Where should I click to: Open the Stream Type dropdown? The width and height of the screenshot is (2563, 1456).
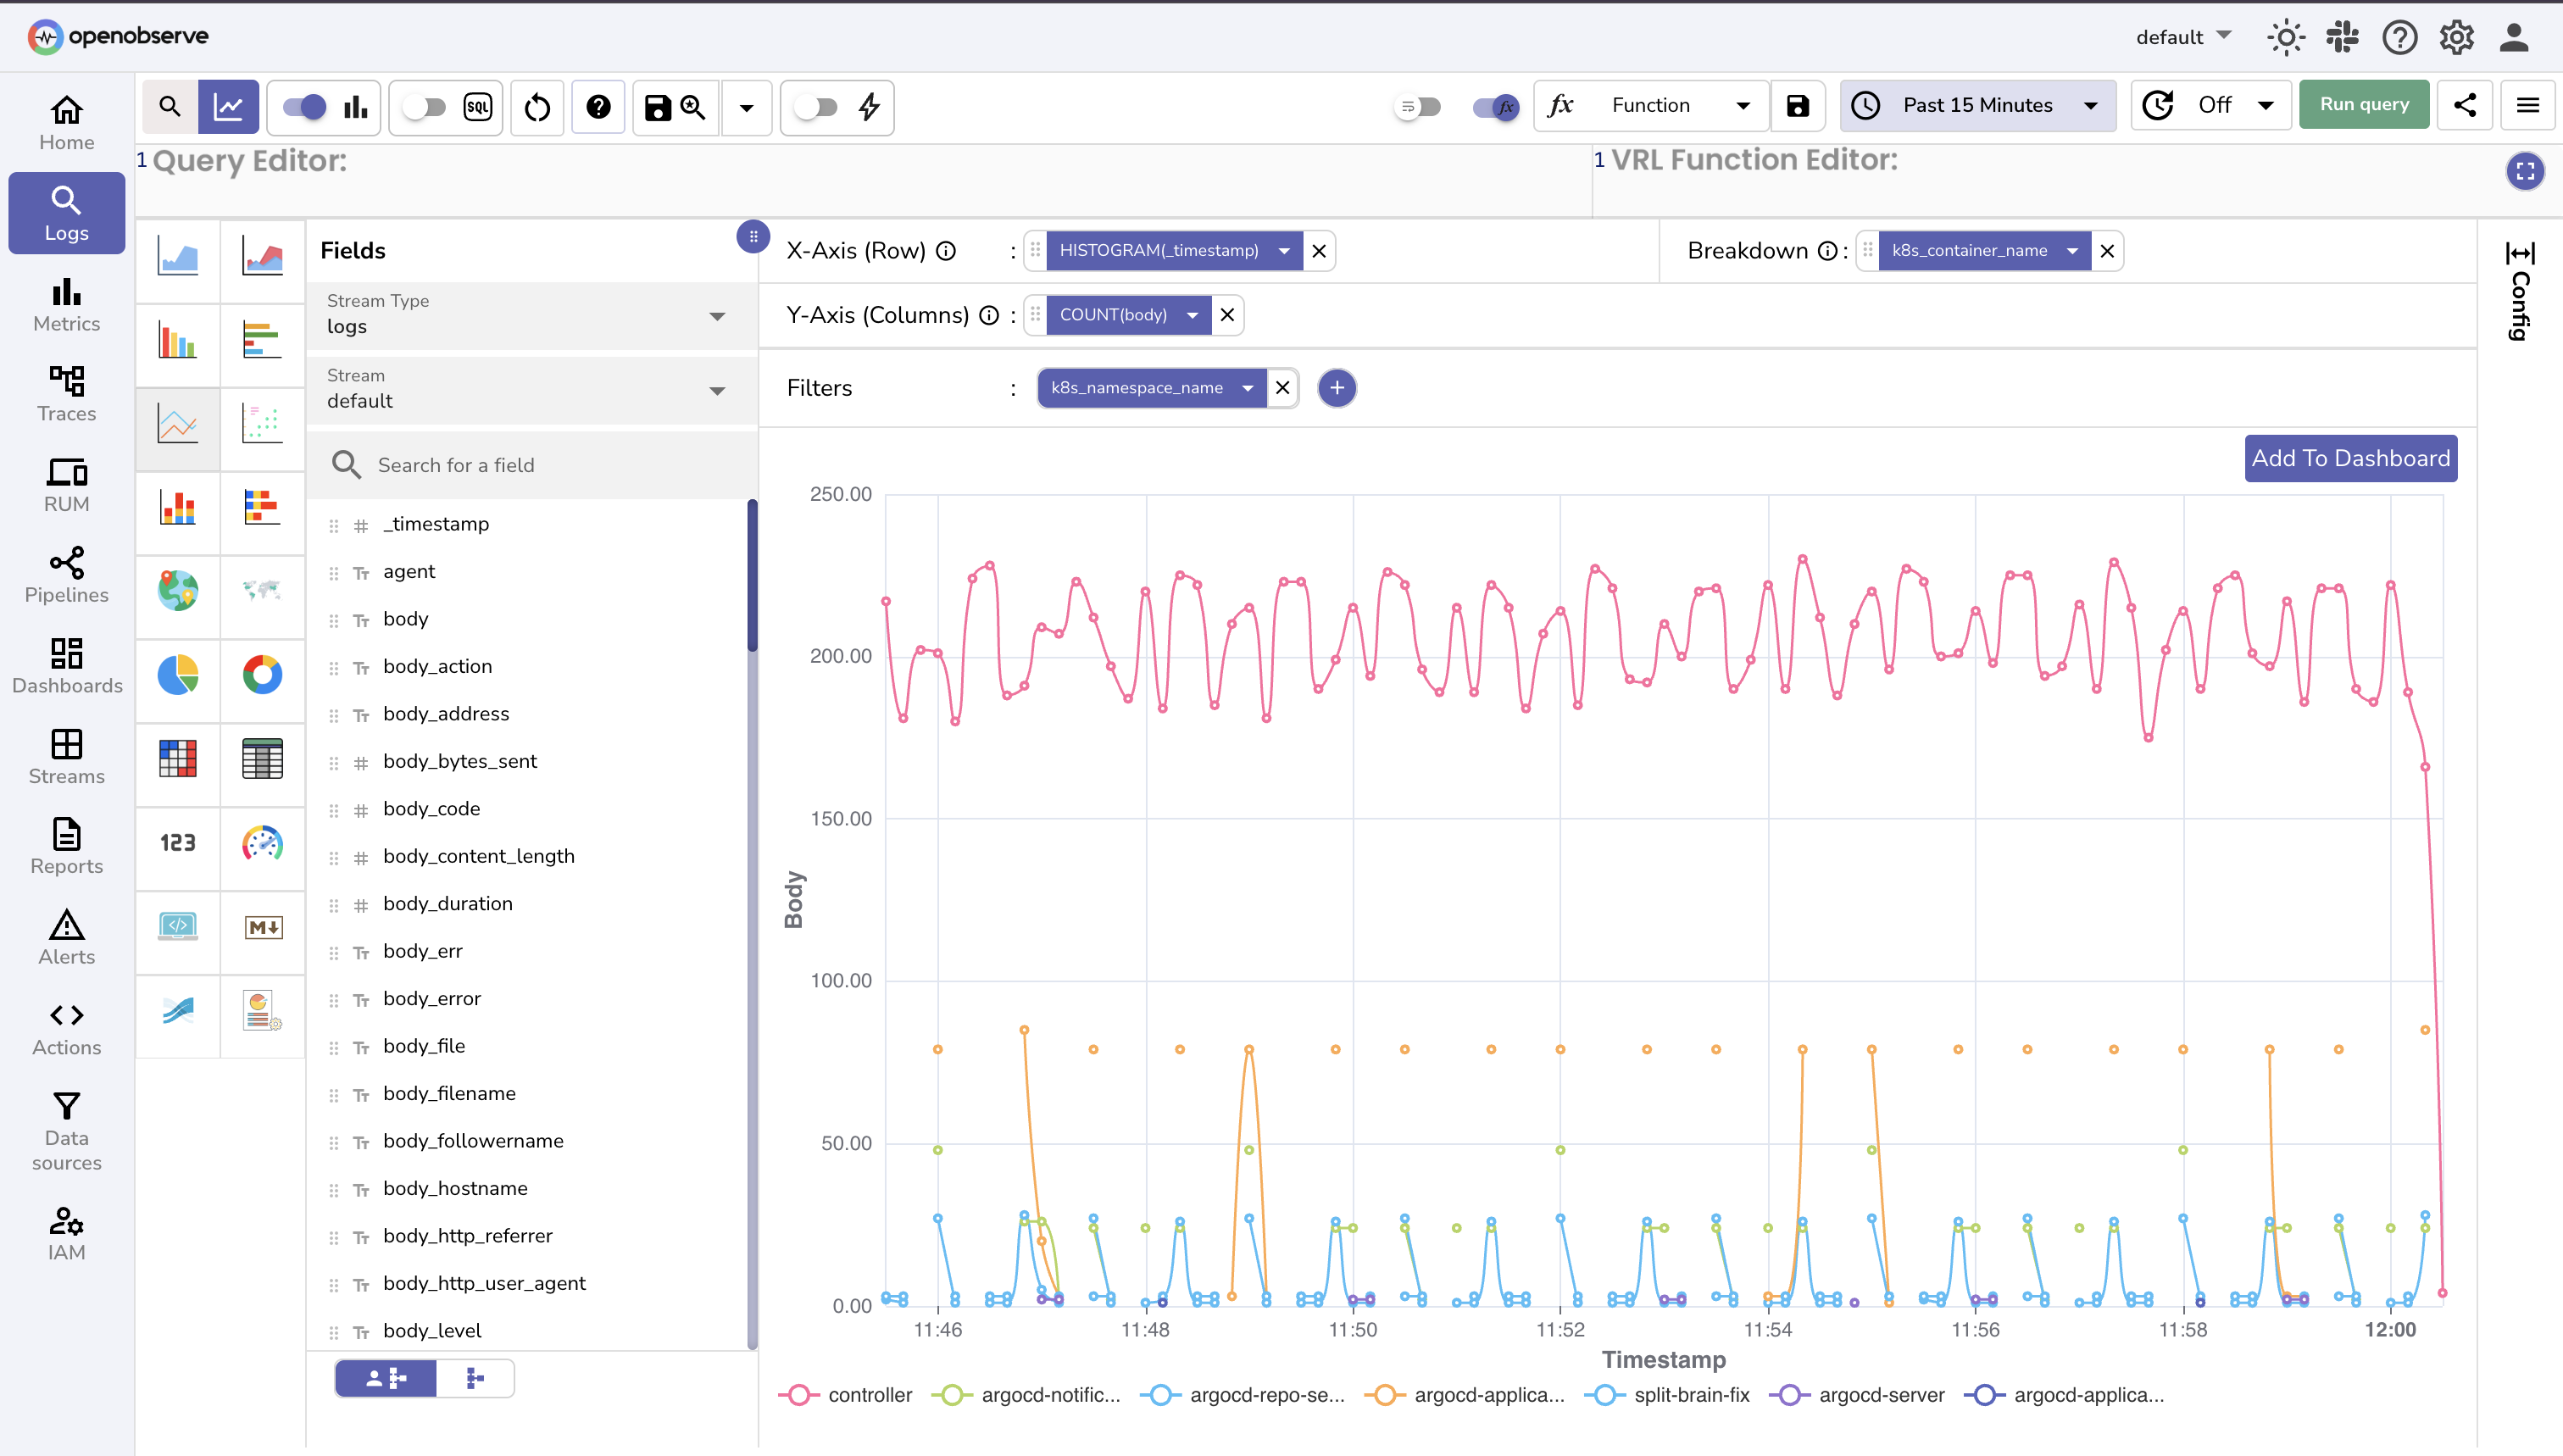click(717, 315)
